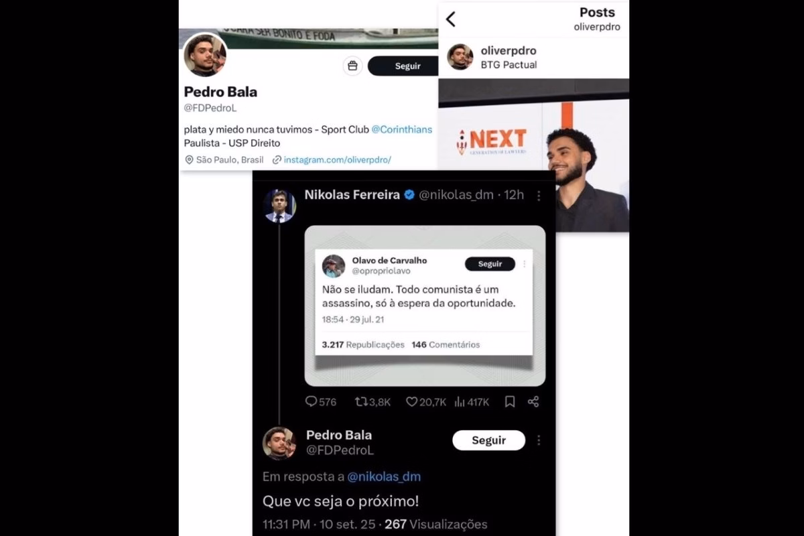Open three-dot menu in embedded Olavo tweet

click(524, 264)
